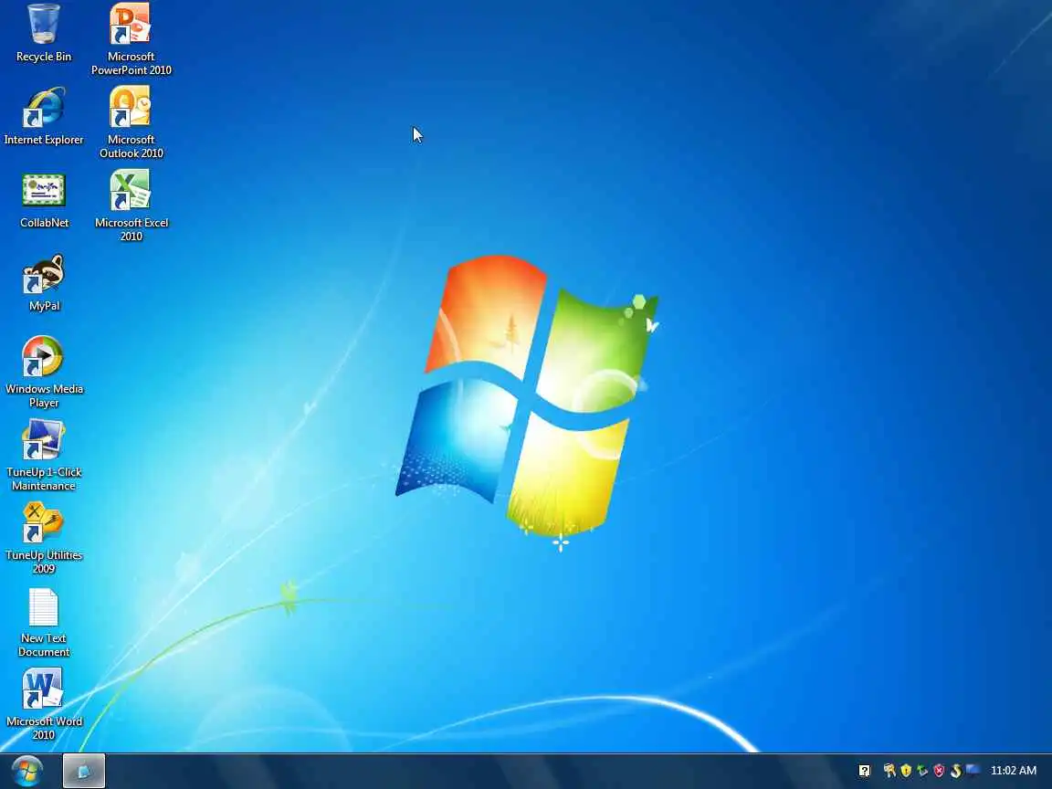
Task: Select the Microsoft PowerPoint 2010 shortcut
Action: click(x=131, y=39)
